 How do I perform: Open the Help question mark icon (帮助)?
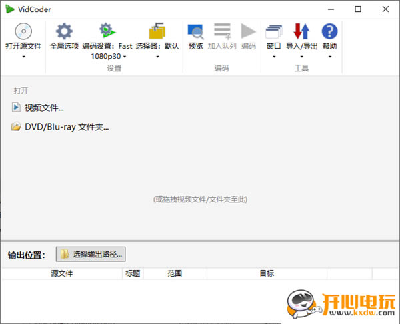329,31
